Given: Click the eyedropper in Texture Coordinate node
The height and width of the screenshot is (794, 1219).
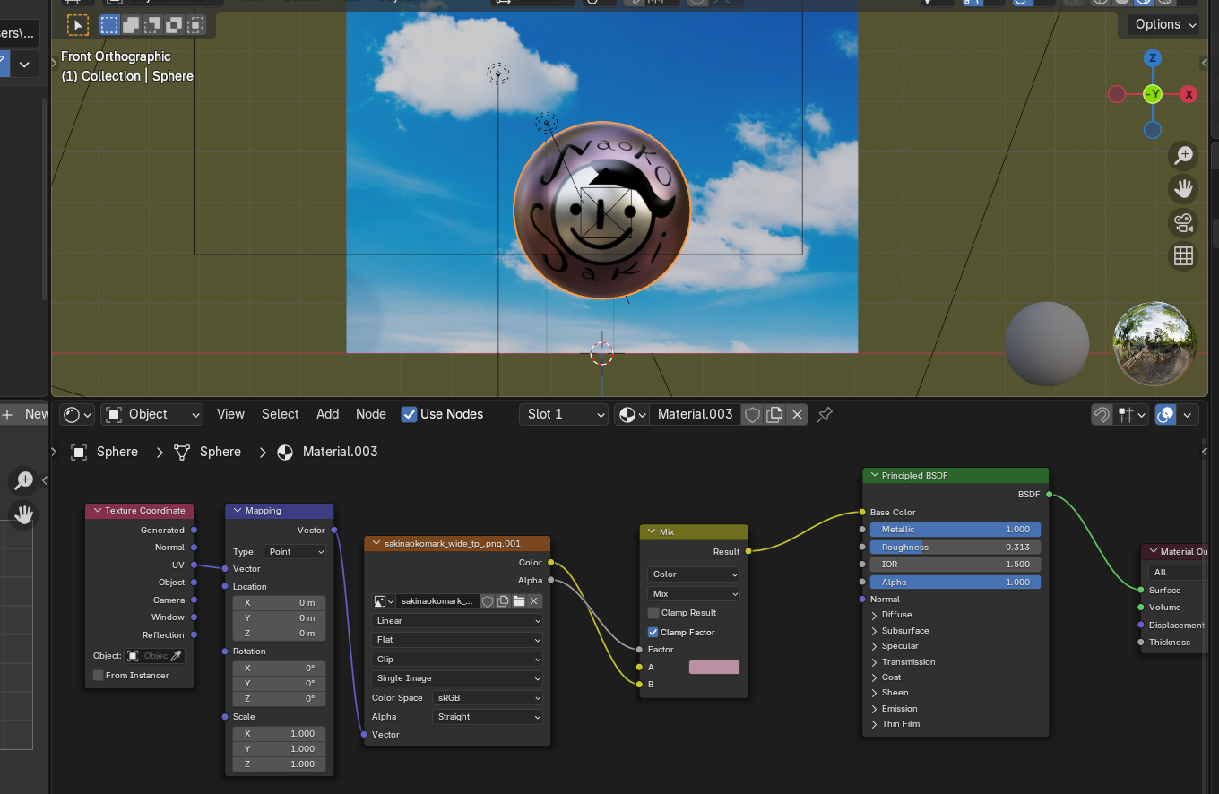Looking at the screenshot, I should coord(177,656).
